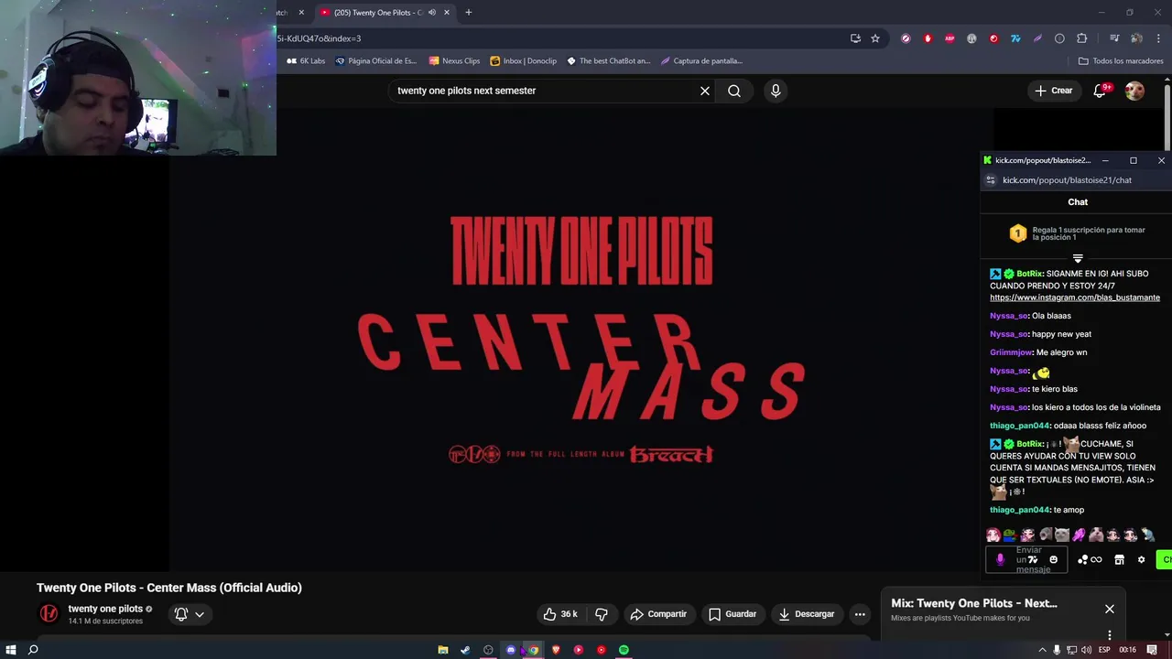The height and width of the screenshot is (659, 1172).
Task: Open the YouTube account avatar menu
Action: [x=1134, y=91]
